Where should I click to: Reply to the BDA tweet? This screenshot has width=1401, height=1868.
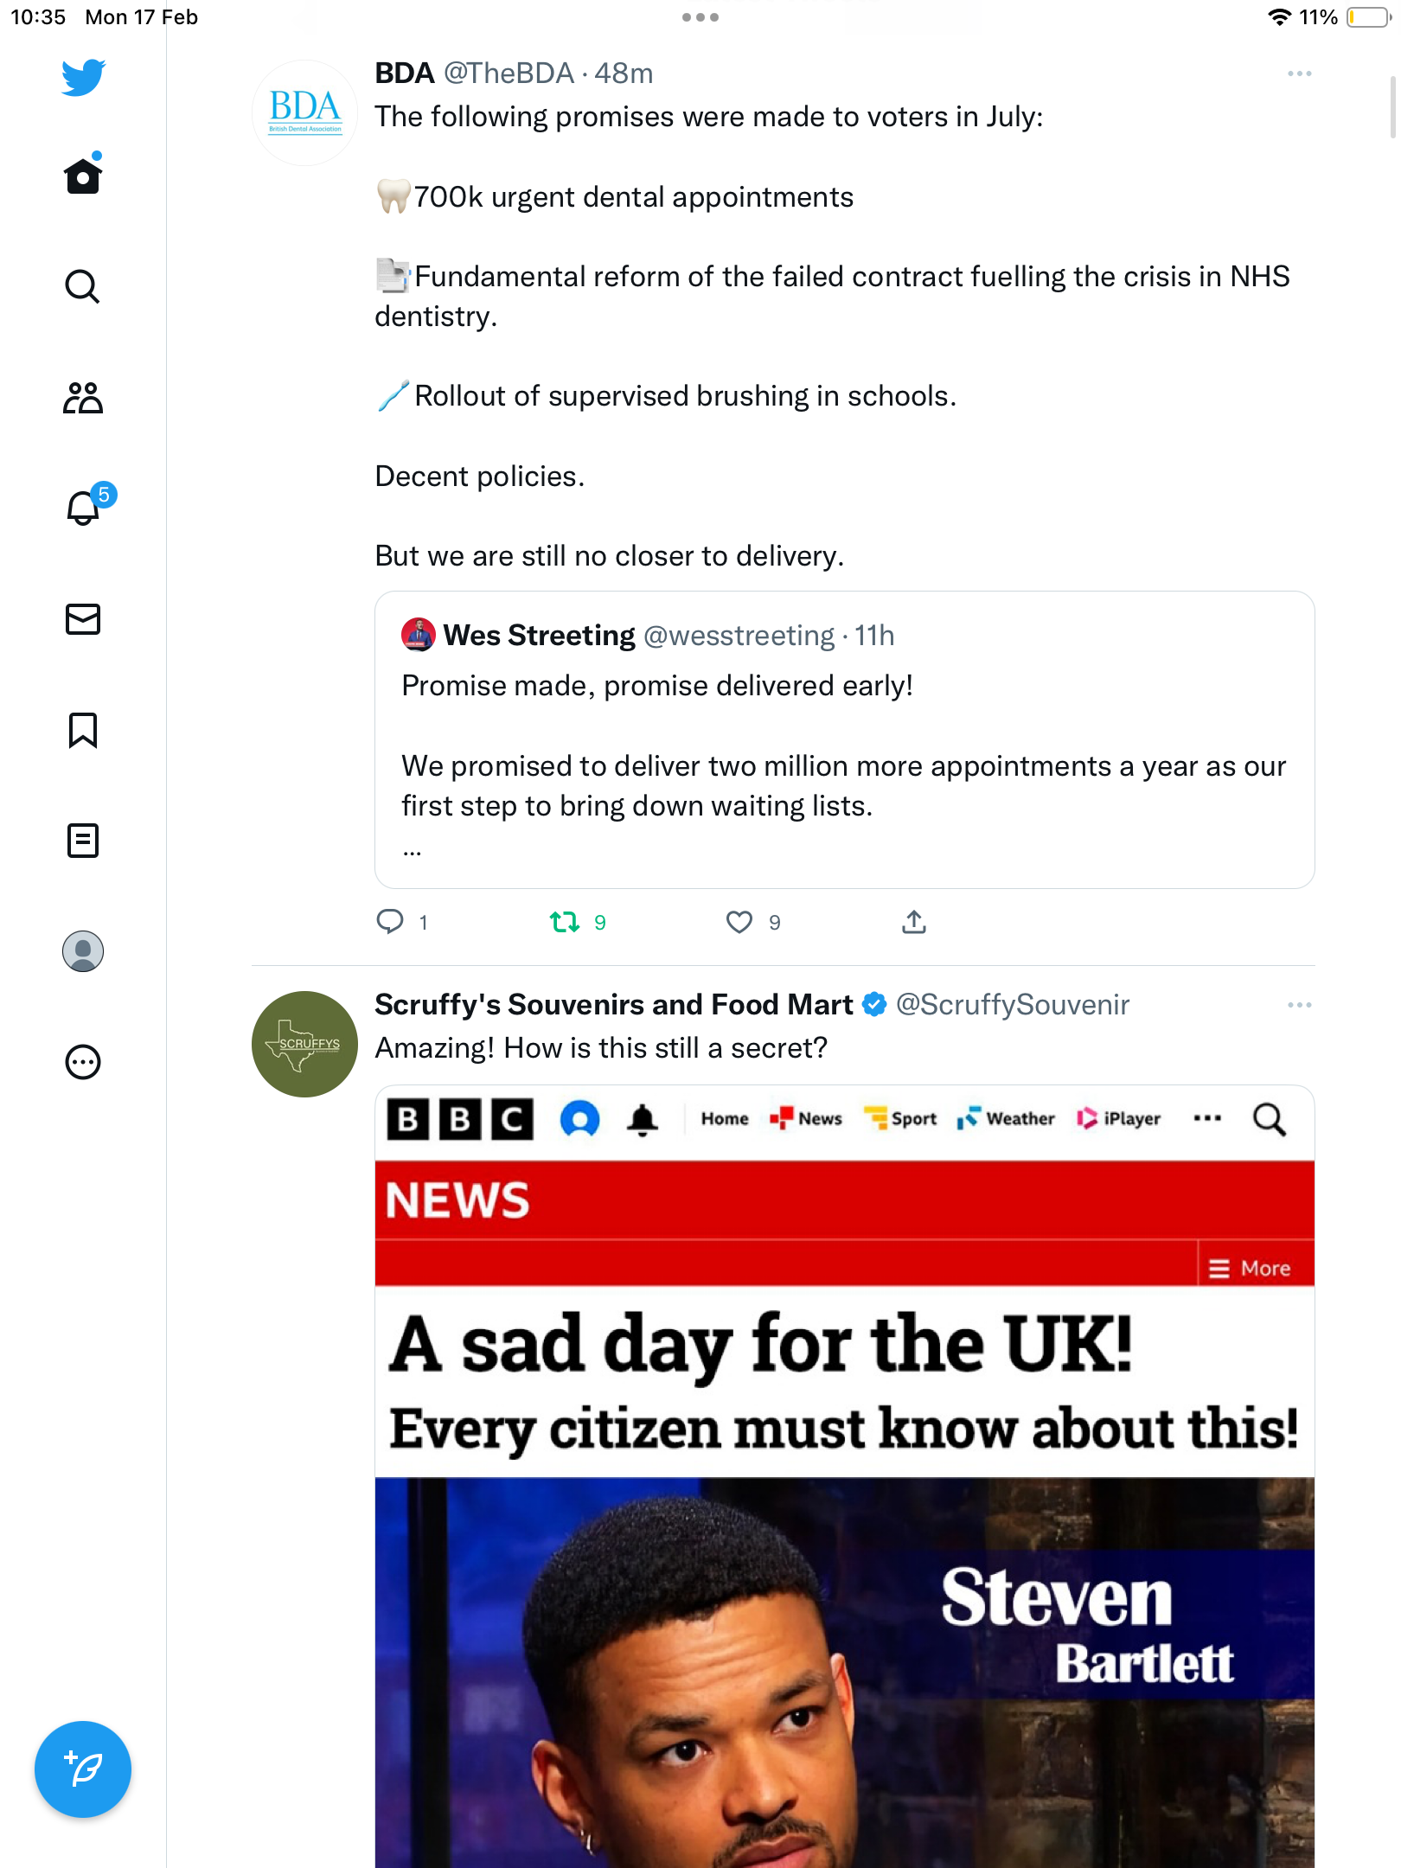coord(390,922)
